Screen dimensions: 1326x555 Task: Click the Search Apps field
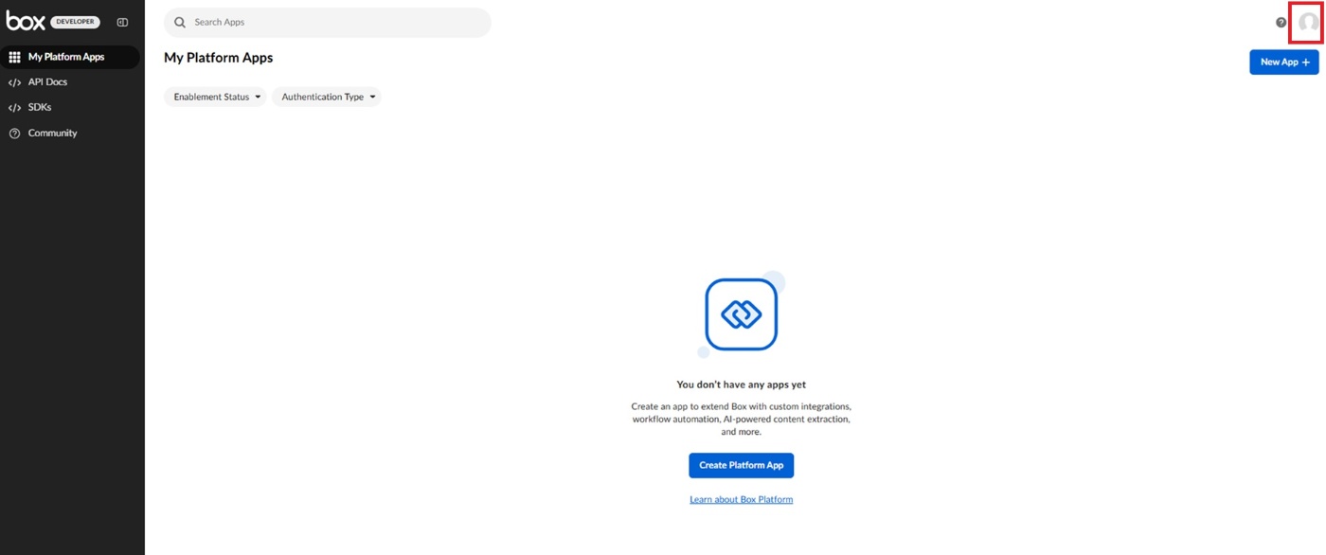pyautogui.click(x=328, y=23)
